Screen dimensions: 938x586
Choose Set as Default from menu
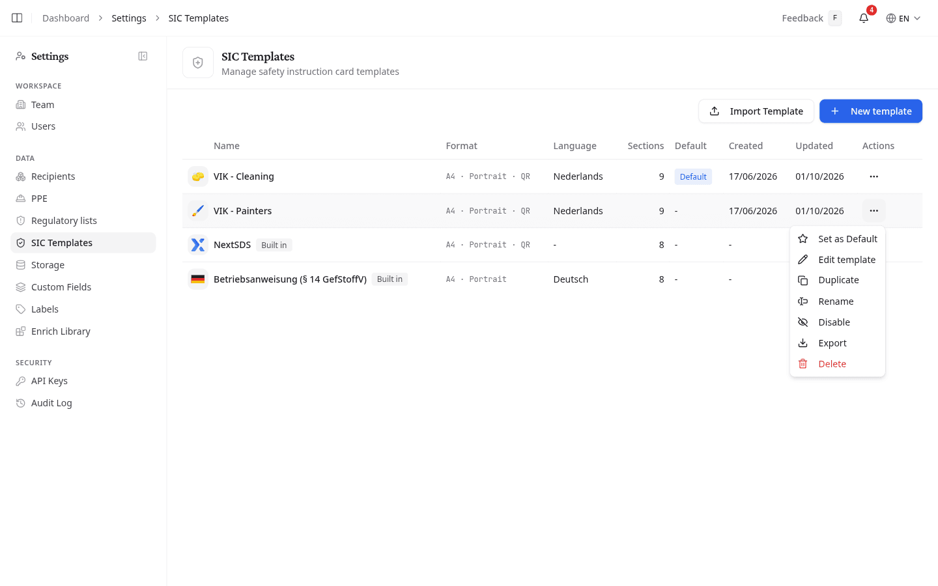(838, 239)
